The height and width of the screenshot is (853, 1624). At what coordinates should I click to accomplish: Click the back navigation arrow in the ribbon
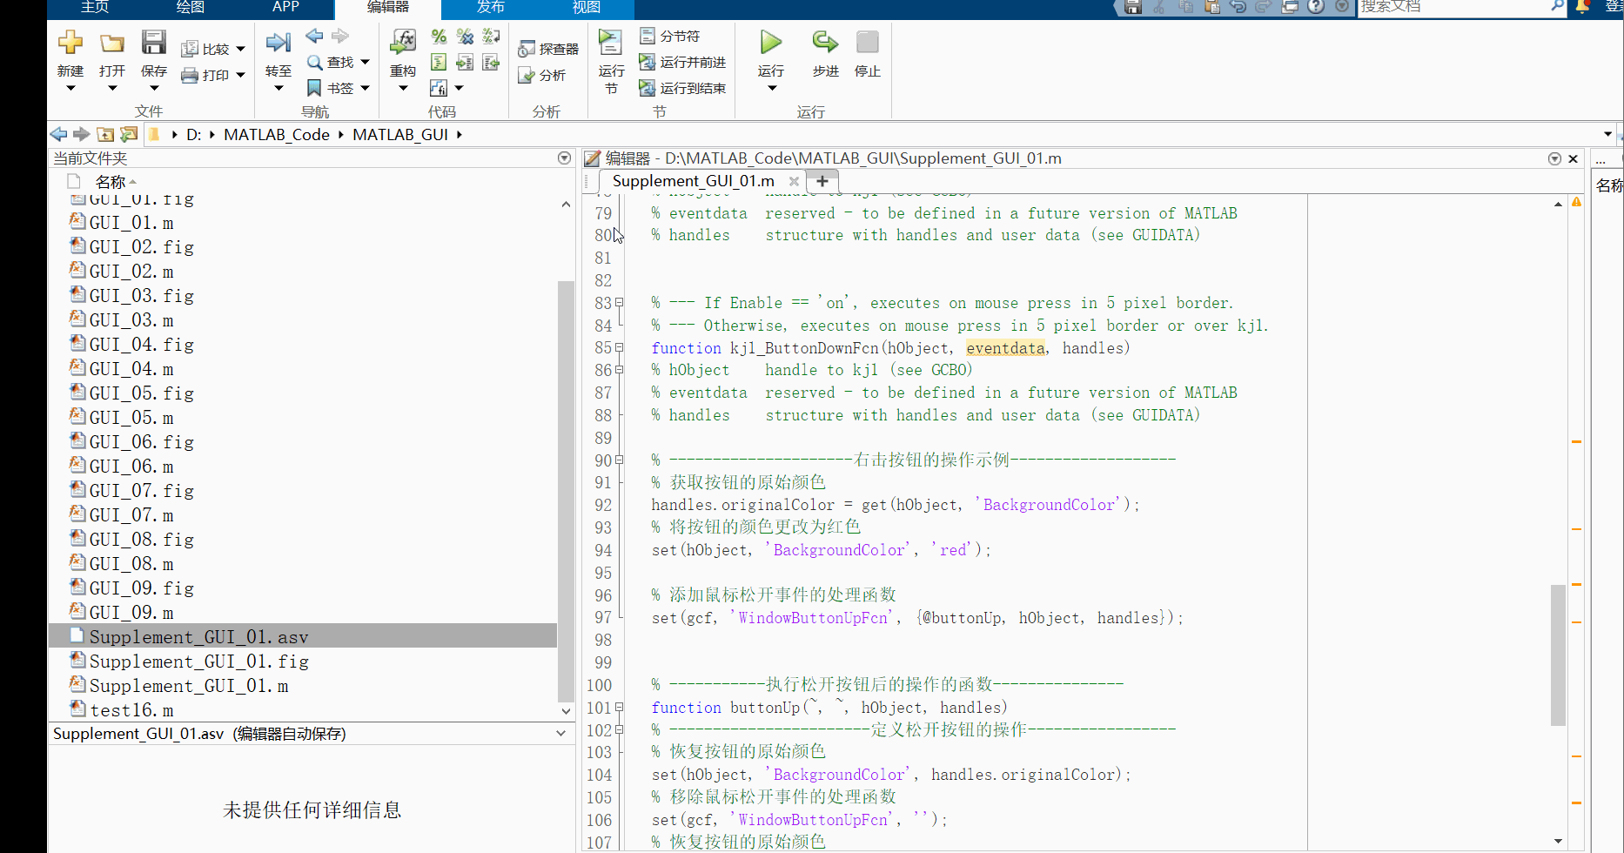313,37
